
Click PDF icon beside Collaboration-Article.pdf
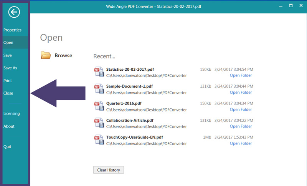(99, 123)
